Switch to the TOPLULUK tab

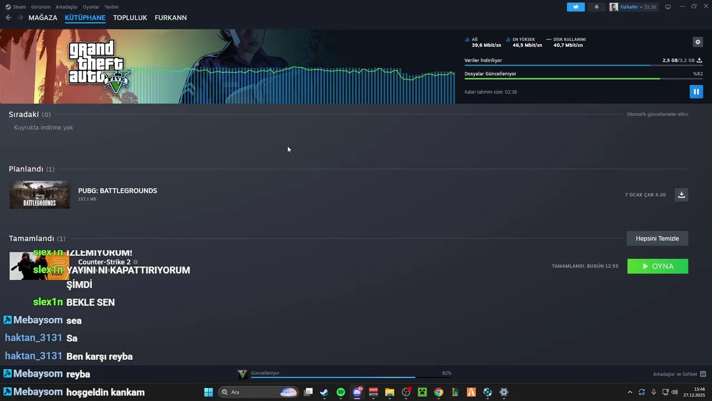pos(130,18)
